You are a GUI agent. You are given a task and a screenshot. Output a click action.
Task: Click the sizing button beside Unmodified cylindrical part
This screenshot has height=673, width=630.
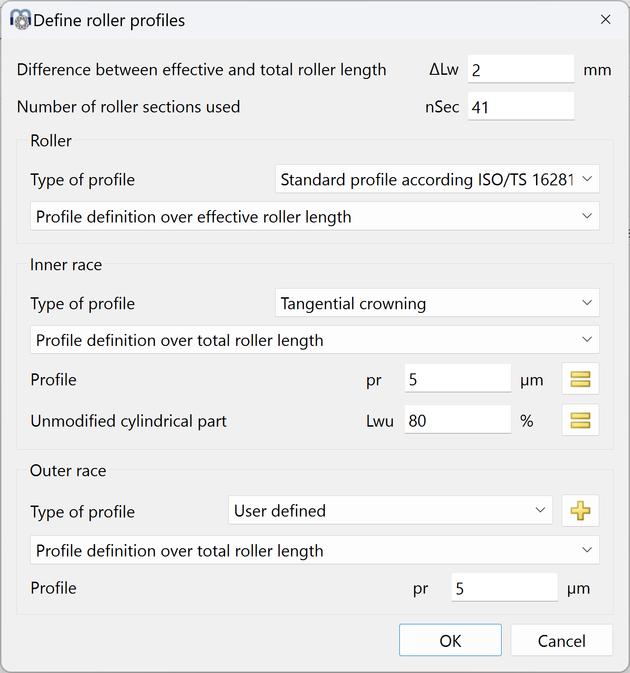pos(580,420)
